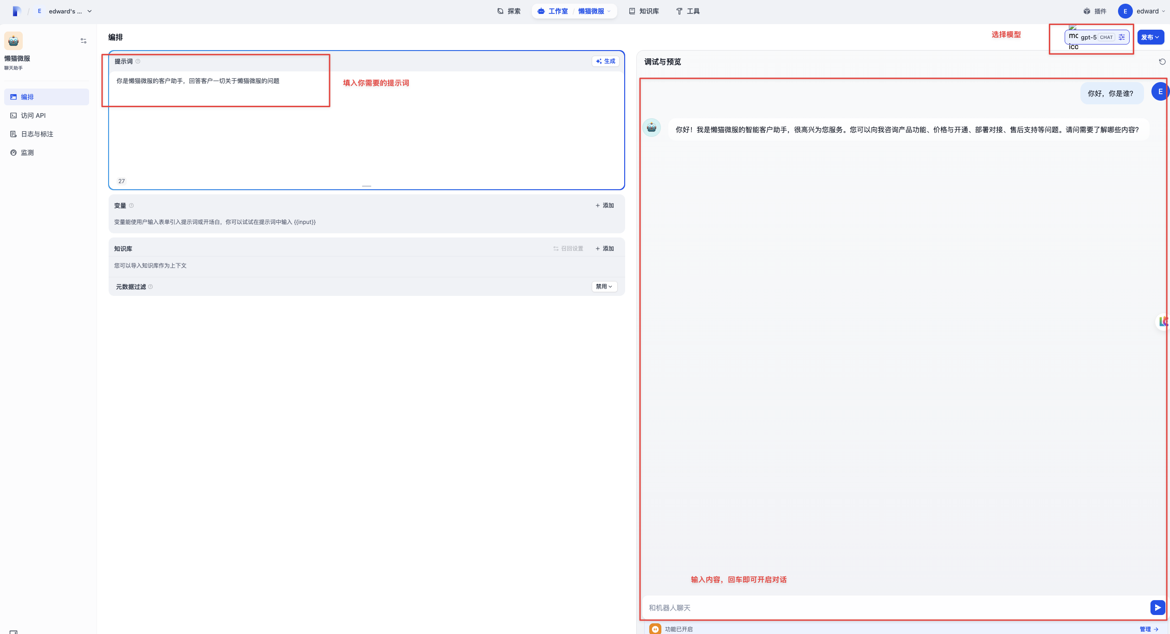Focus the 和机器人聊天 chat input

[x=896, y=608]
